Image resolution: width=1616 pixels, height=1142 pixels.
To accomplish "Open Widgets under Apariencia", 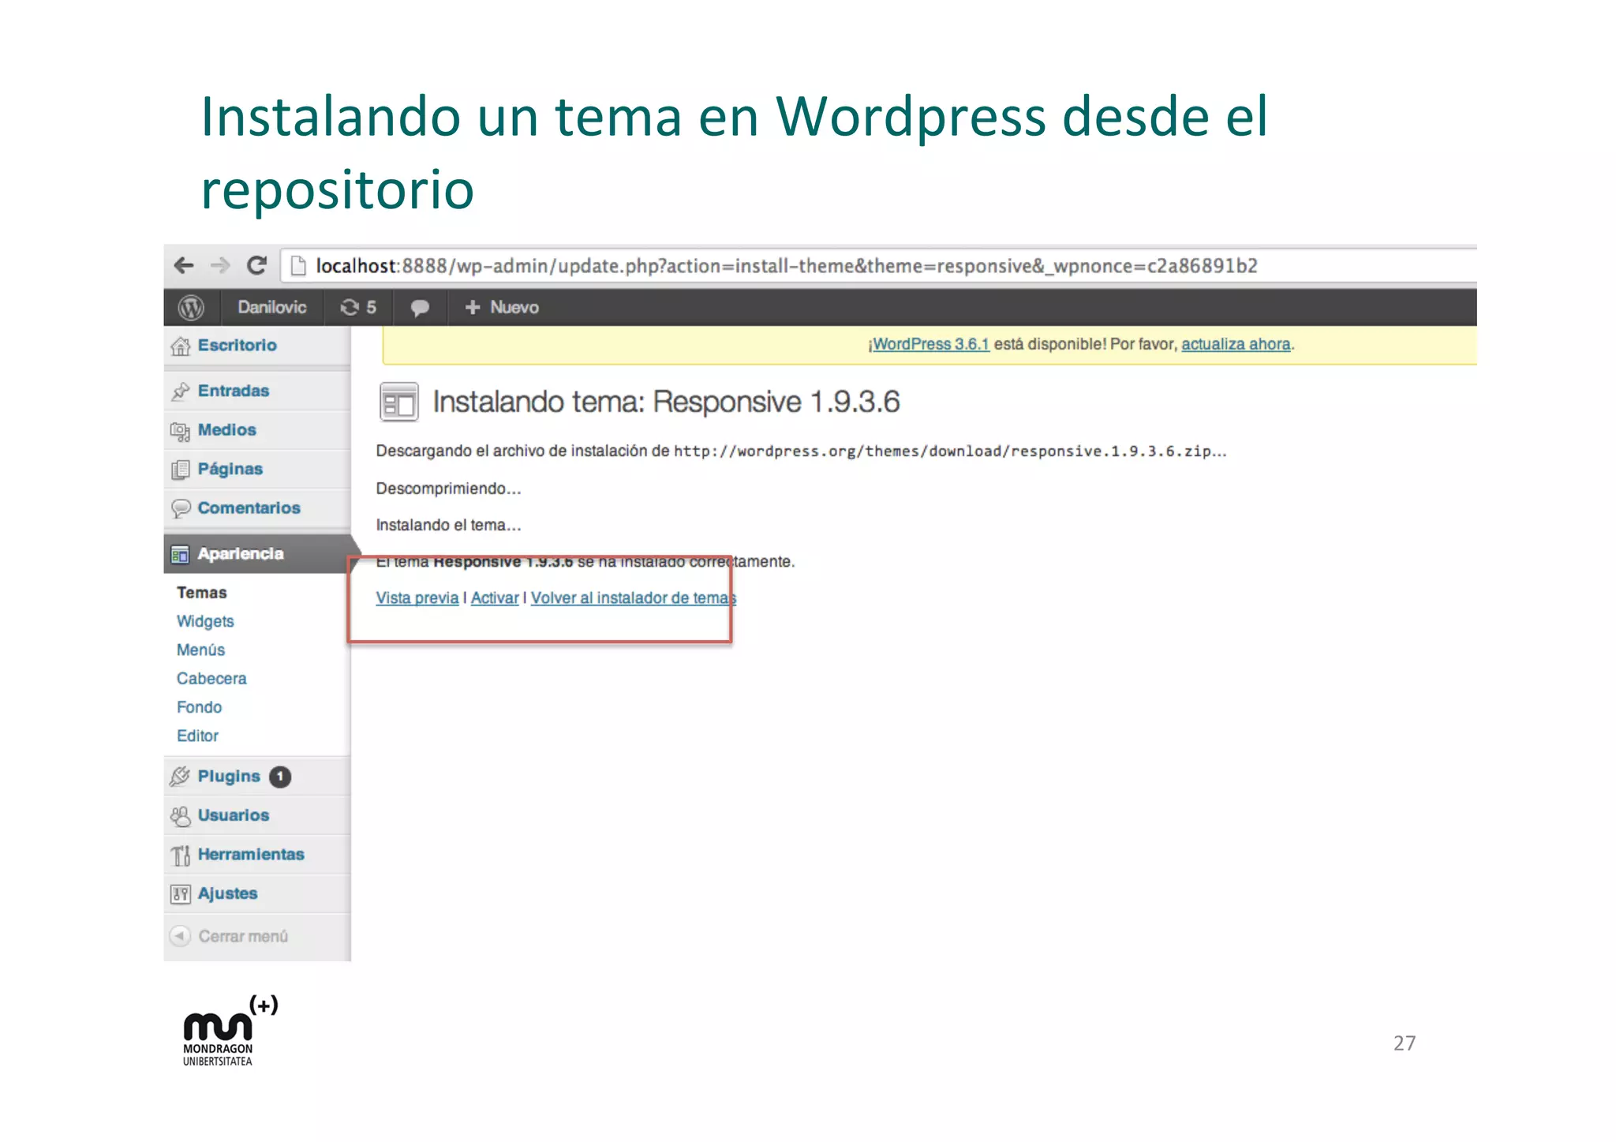I will (x=205, y=621).
